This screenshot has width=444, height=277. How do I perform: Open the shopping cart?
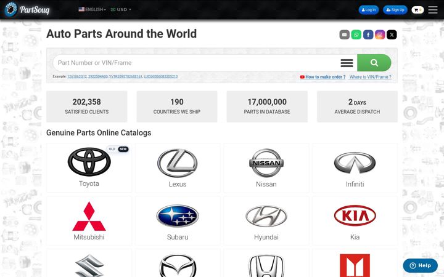(417, 10)
